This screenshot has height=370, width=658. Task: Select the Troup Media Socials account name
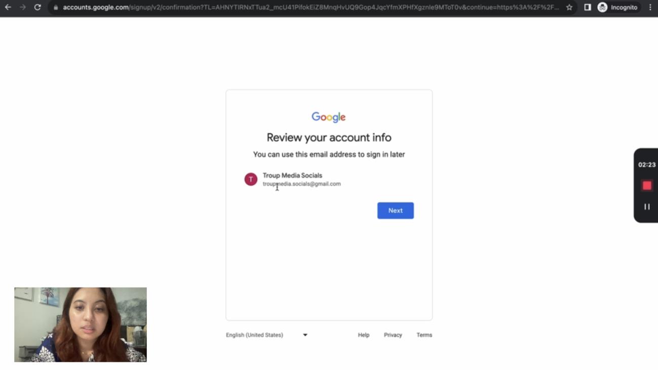pyautogui.click(x=292, y=175)
